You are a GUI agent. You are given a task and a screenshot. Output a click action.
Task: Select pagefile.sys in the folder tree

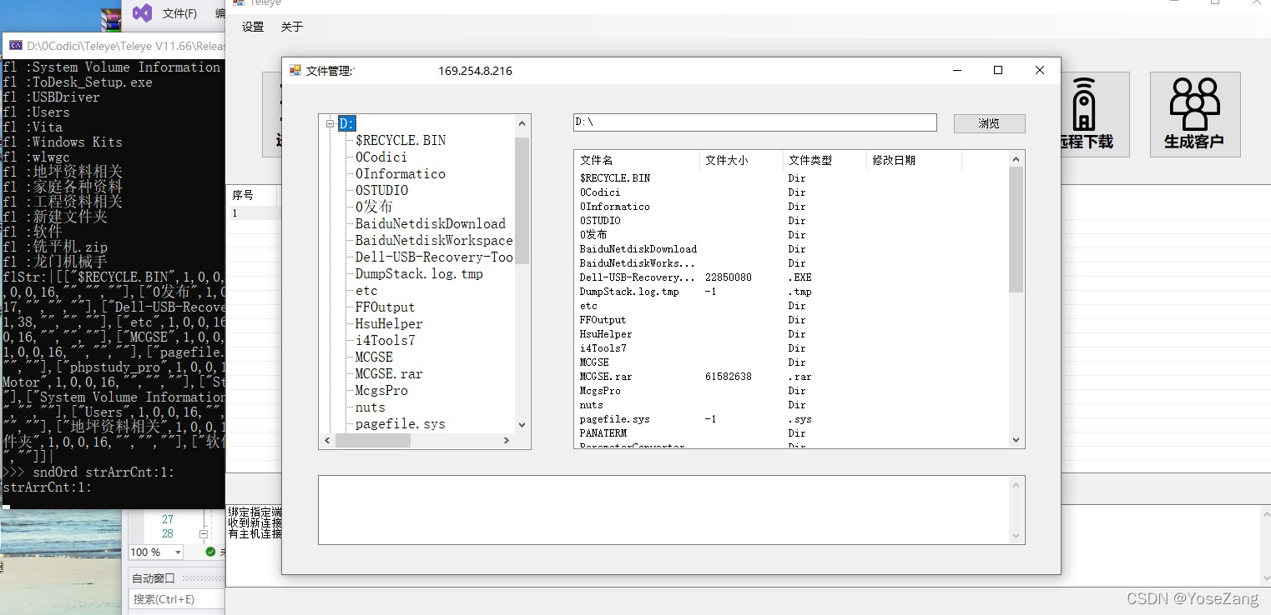(x=401, y=423)
